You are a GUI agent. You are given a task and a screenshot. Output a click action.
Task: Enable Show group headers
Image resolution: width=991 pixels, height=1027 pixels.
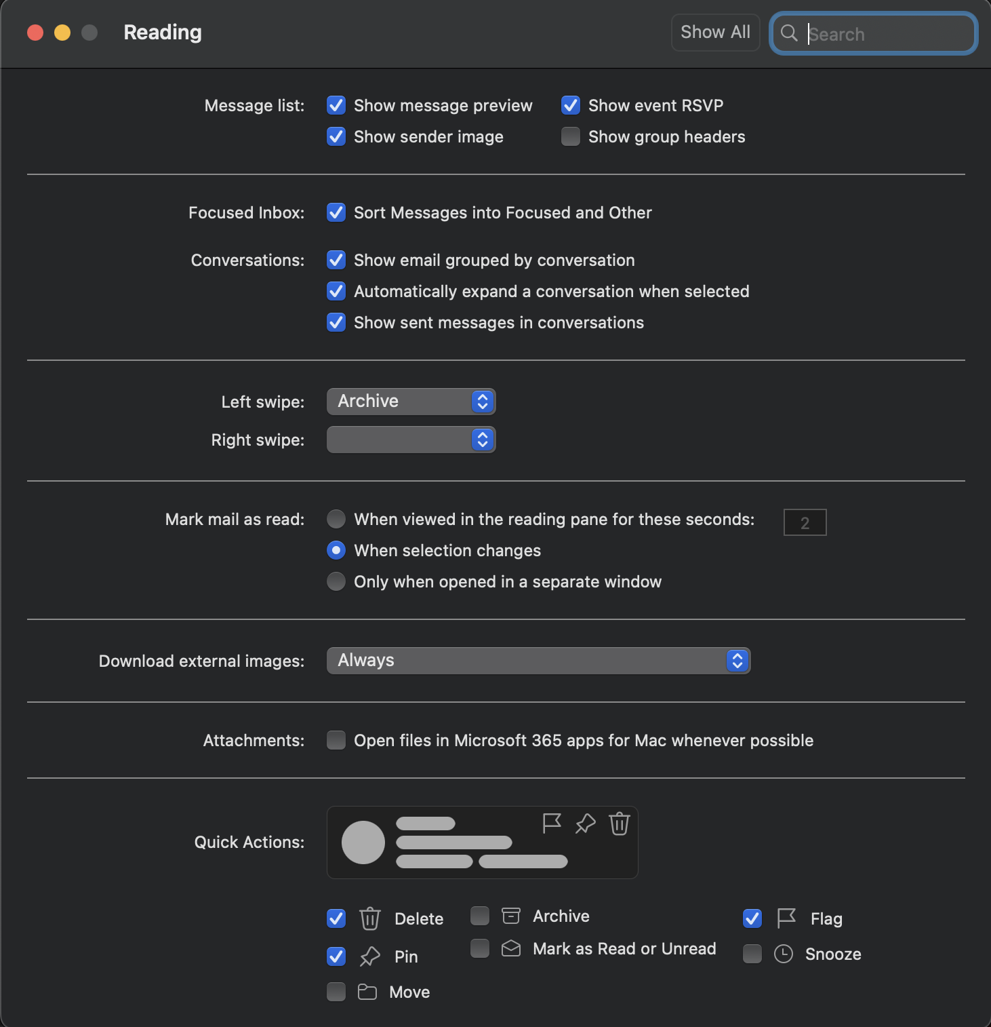coord(570,136)
